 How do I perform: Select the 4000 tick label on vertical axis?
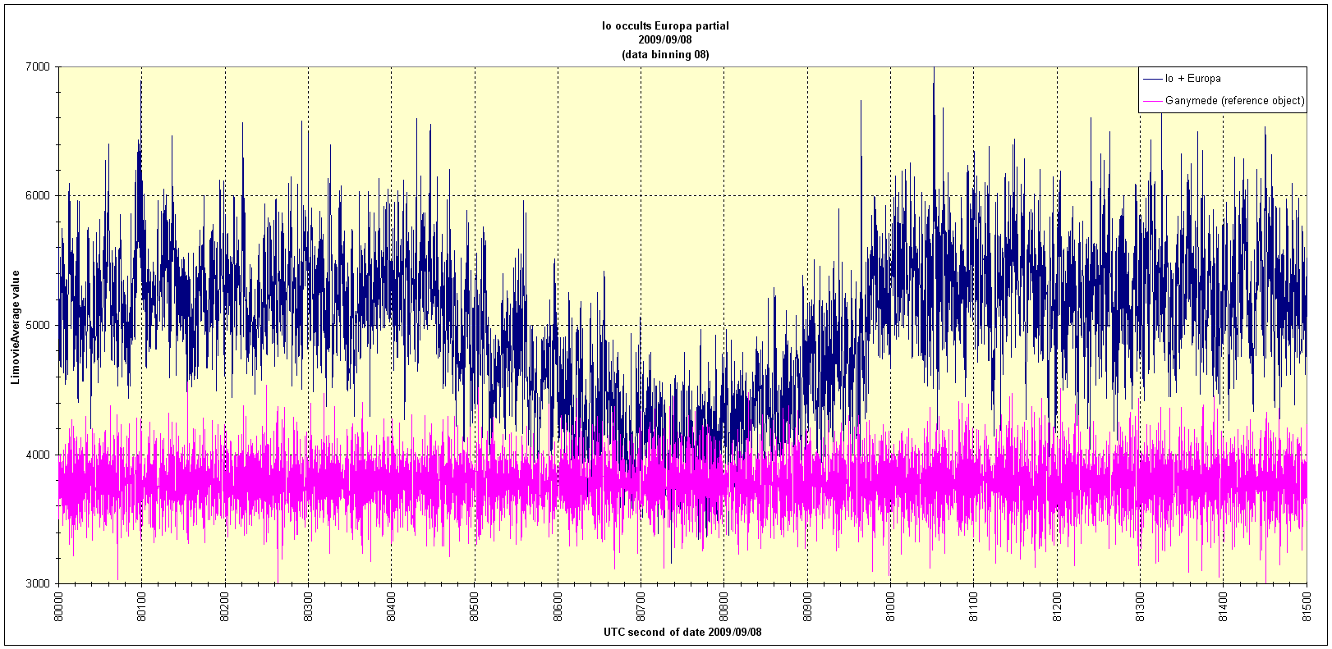click(x=39, y=455)
